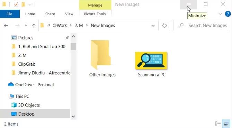This screenshot has height=128, width=232.
Task: Select the Other Images folder
Action: coord(102,58)
